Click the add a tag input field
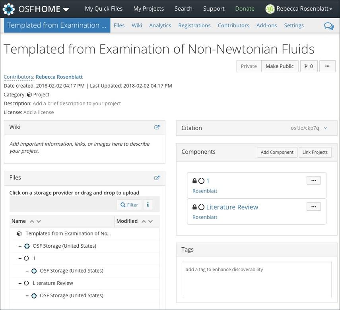340x310 pixels. 257,279
